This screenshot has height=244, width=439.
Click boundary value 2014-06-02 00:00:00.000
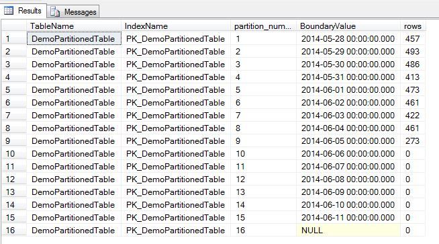[348, 103]
